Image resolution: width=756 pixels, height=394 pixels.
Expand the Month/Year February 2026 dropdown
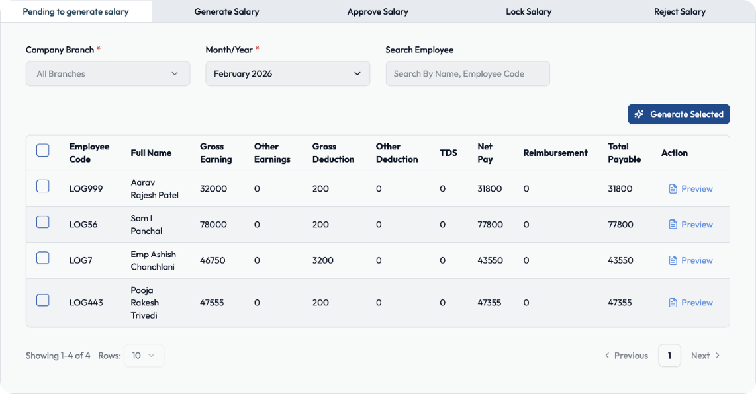click(288, 73)
